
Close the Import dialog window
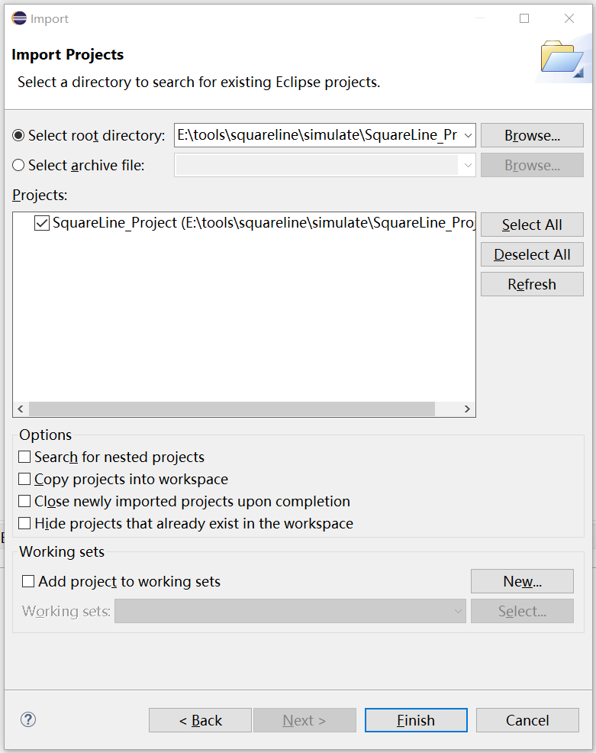[569, 18]
